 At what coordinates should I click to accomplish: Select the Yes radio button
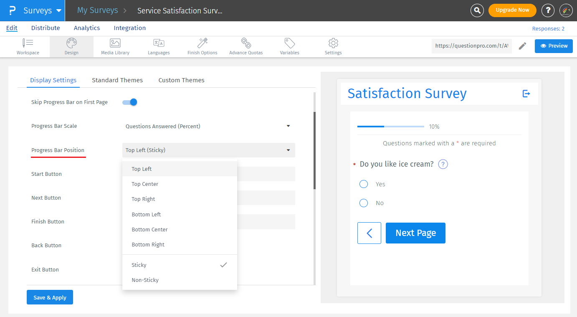364,184
